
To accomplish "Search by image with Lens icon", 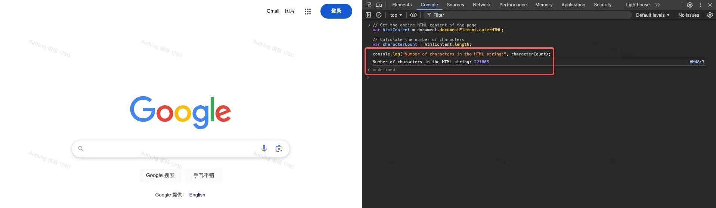I will tap(279, 148).
